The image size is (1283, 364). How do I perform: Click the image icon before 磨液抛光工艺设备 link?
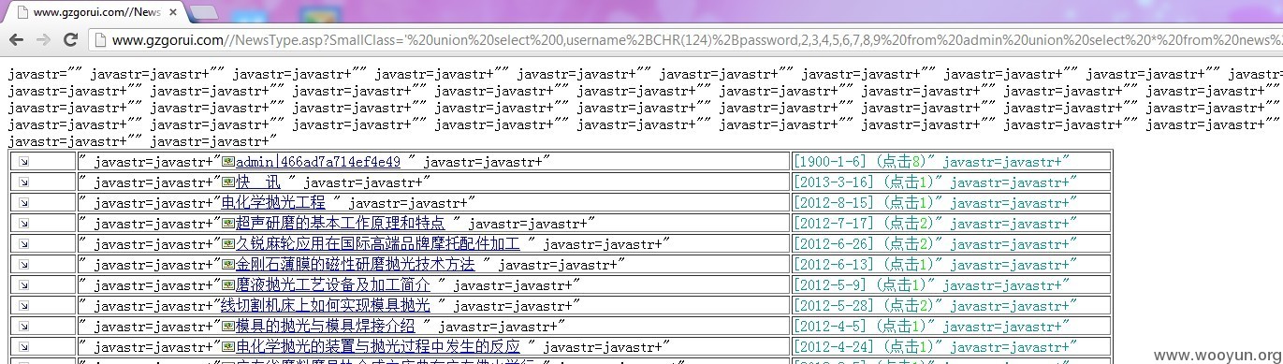point(228,285)
